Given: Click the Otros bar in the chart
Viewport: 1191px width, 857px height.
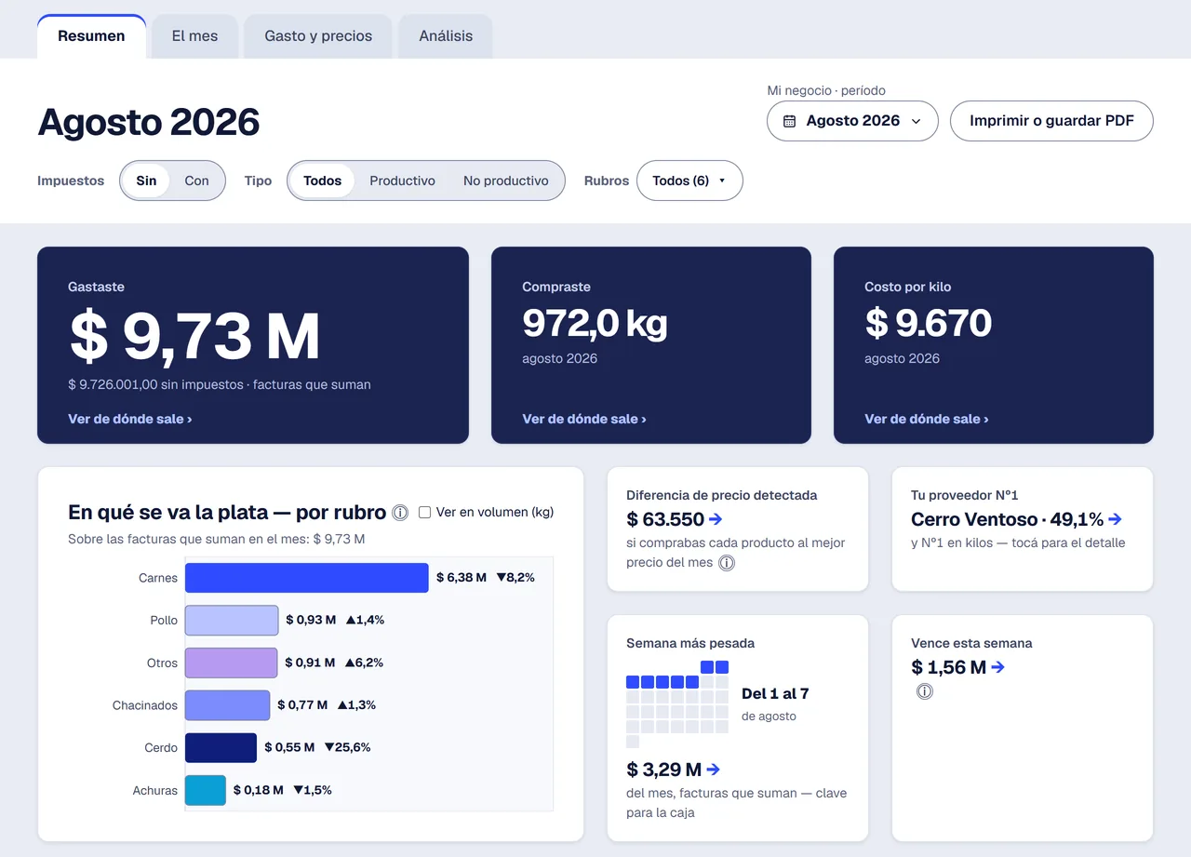Looking at the screenshot, I should (x=232, y=663).
